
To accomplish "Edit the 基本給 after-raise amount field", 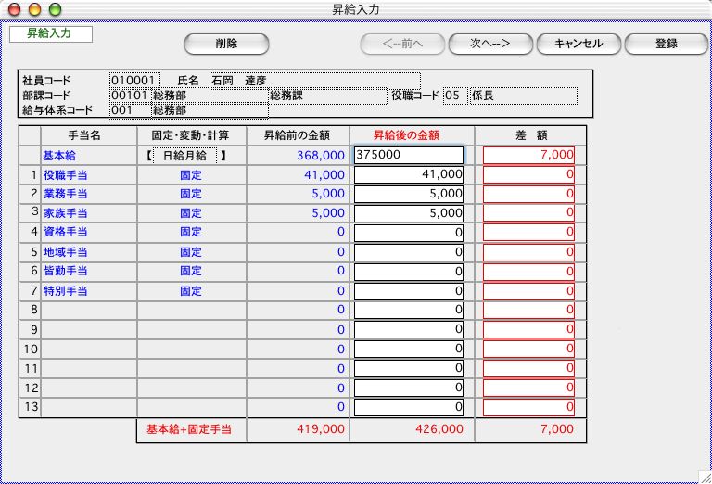I will pyautogui.click(x=408, y=155).
